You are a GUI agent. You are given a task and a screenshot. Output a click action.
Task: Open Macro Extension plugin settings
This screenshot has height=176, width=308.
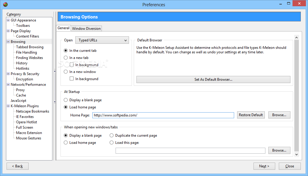coord(29,133)
